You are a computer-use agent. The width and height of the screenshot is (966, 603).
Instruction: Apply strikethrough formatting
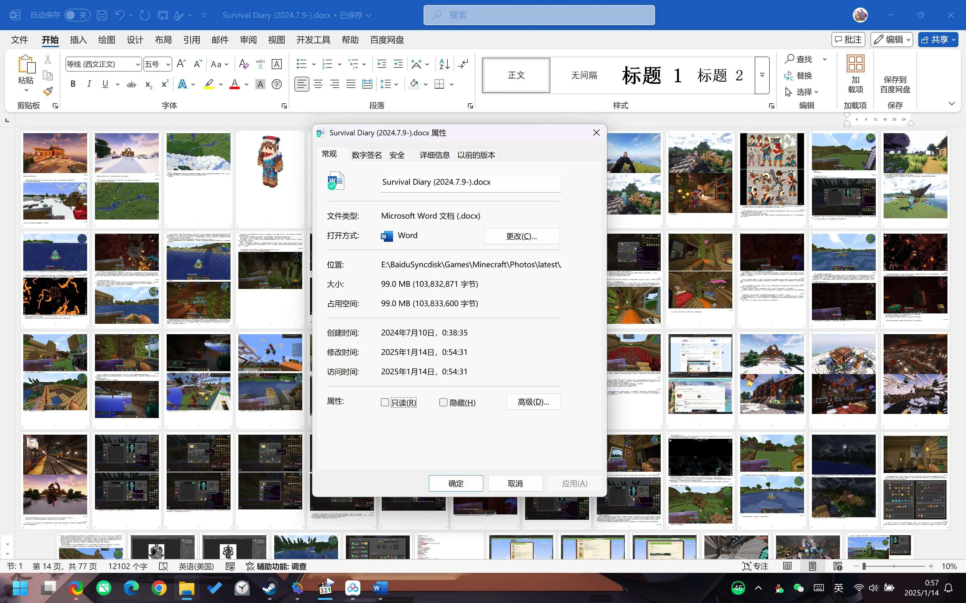pos(131,84)
